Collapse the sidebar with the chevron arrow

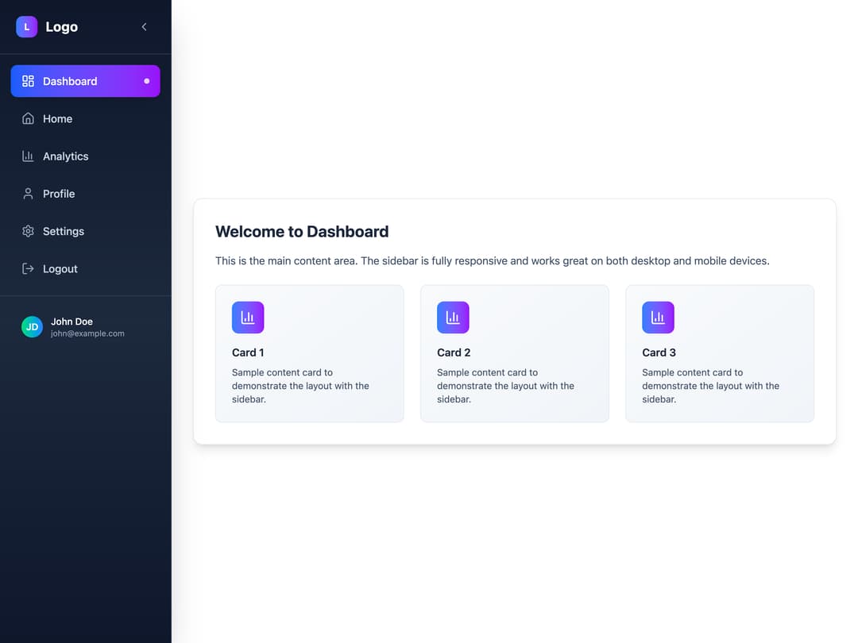144,27
